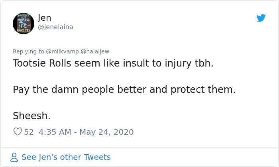The width and height of the screenshot is (279, 167).
Task: Open See Jen's other Tweets
Action: 66,157
